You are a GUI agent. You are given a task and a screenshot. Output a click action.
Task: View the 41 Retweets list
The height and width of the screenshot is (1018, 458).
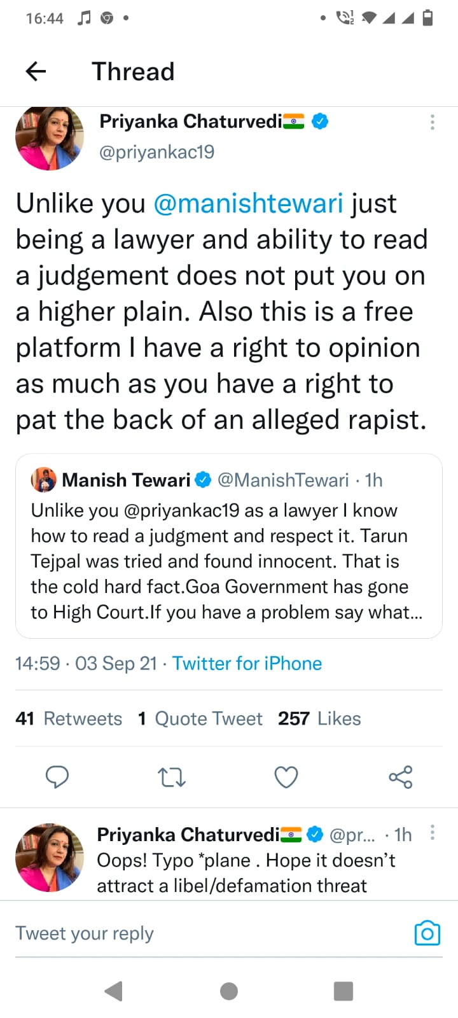pyautogui.click(x=69, y=718)
